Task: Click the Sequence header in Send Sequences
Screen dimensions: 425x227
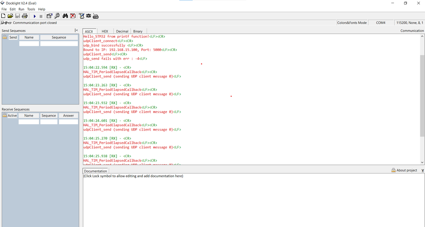Action: [59, 37]
